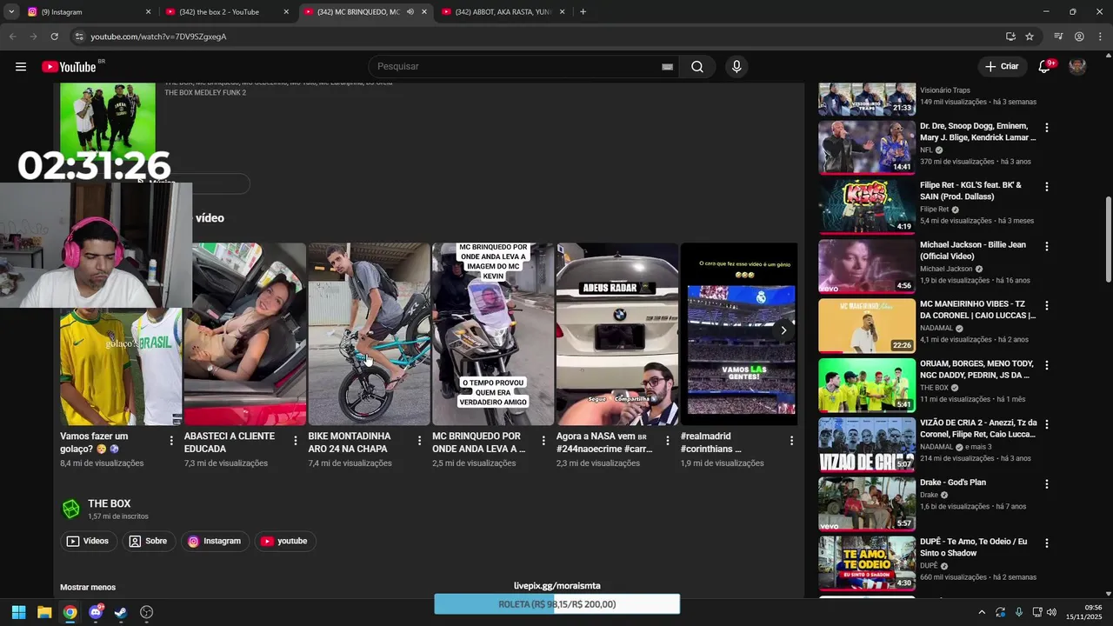Screen dimensions: 1113x626
Task: Open THE BOX Vídeos button
Action: point(89,541)
